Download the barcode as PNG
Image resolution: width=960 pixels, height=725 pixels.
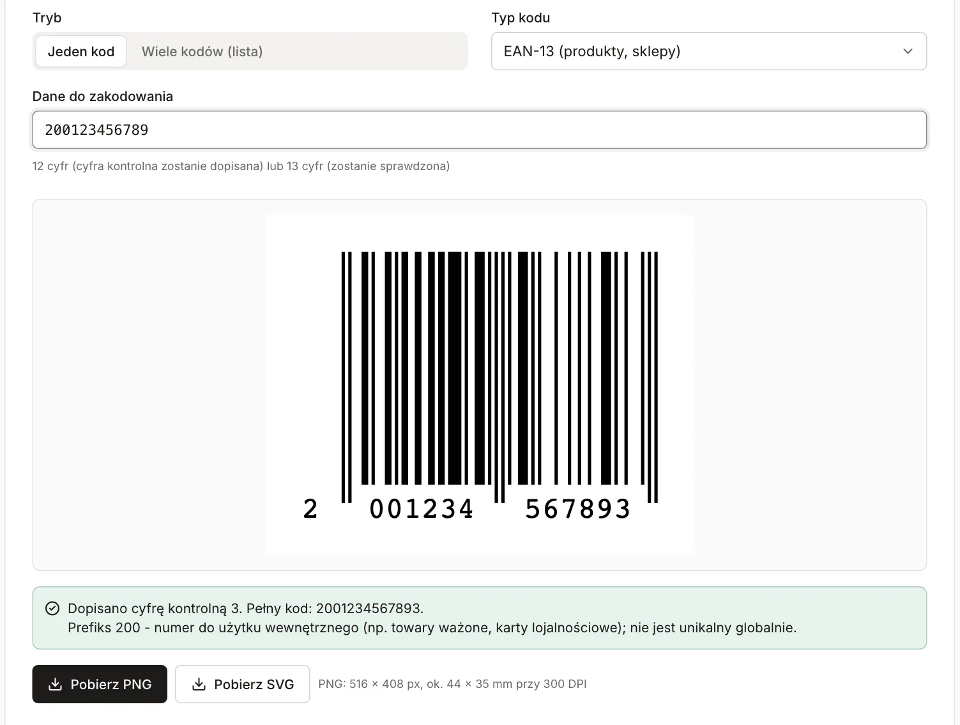point(100,684)
